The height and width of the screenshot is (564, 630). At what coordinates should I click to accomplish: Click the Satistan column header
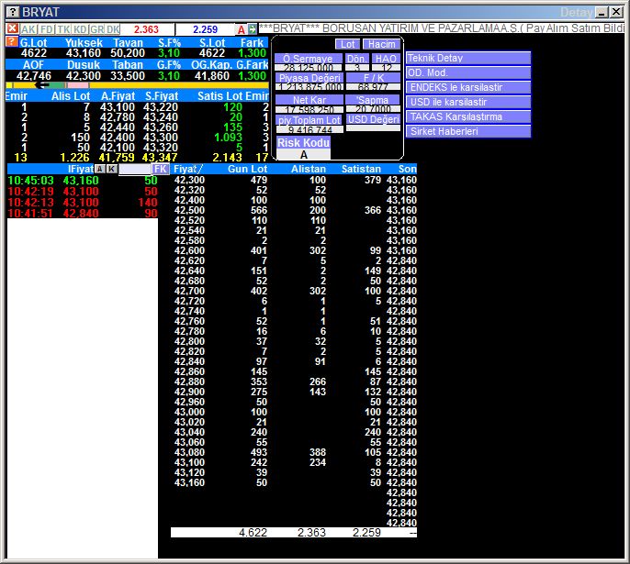361,169
